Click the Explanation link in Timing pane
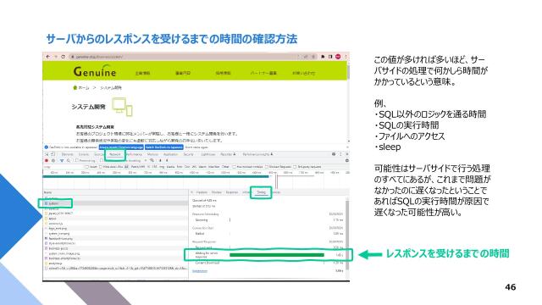 coord(200,271)
